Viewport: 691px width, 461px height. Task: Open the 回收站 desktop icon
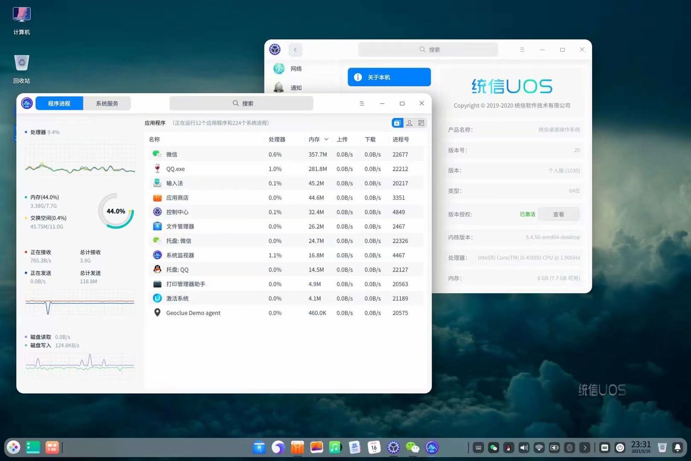(x=21, y=68)
